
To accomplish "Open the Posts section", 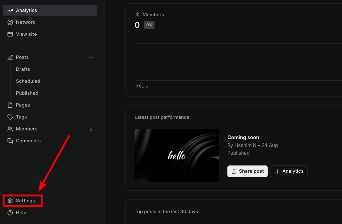I will 22,57.
